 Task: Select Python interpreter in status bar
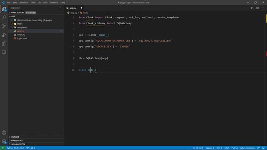point(15,148)
